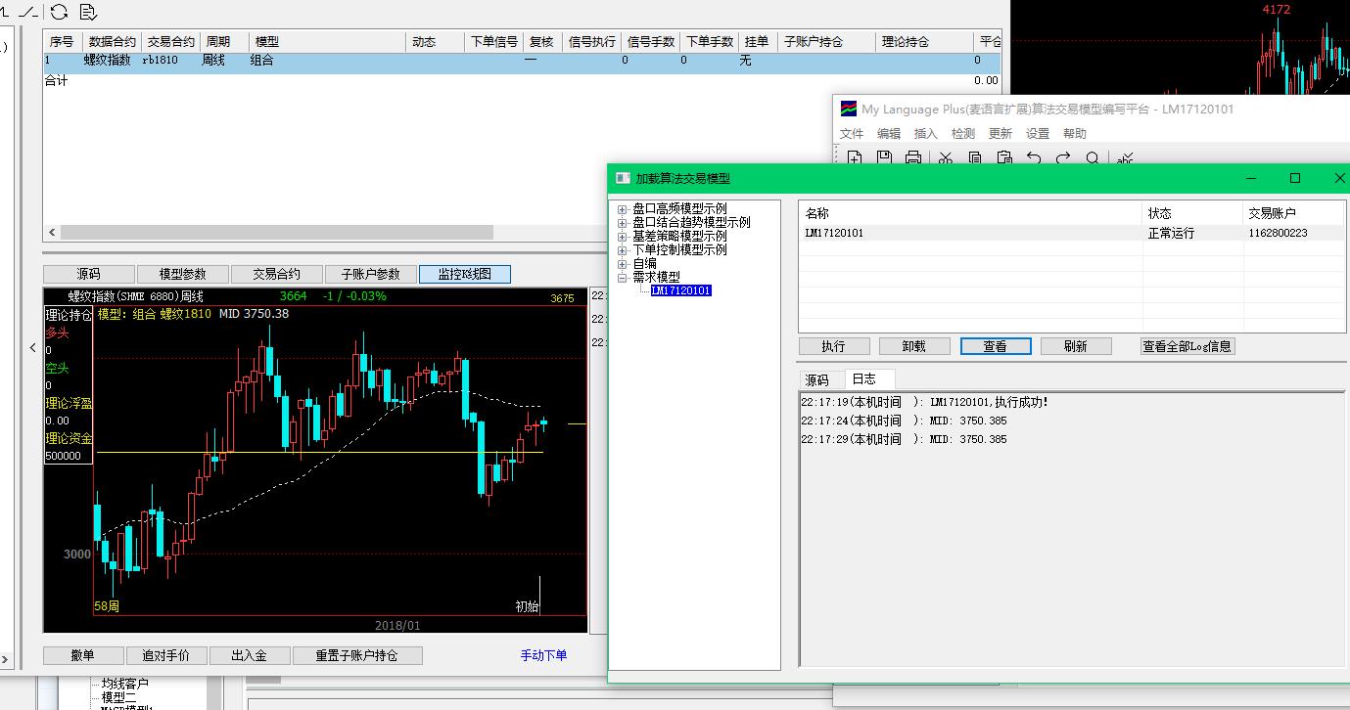Click the undo arrow icon in editor toolbar
This screenshot has height=710, width=1350.
pyautogui.click(x=1033, y=157)
